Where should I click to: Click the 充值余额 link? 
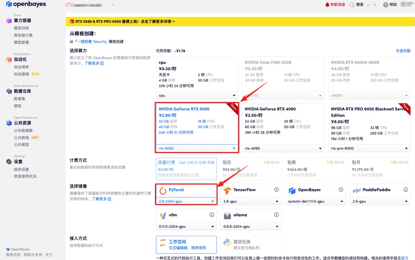coord(403,51)
